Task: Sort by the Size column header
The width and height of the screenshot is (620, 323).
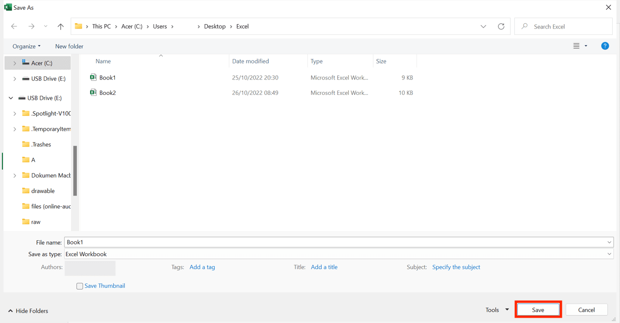Action: point(381,62)
